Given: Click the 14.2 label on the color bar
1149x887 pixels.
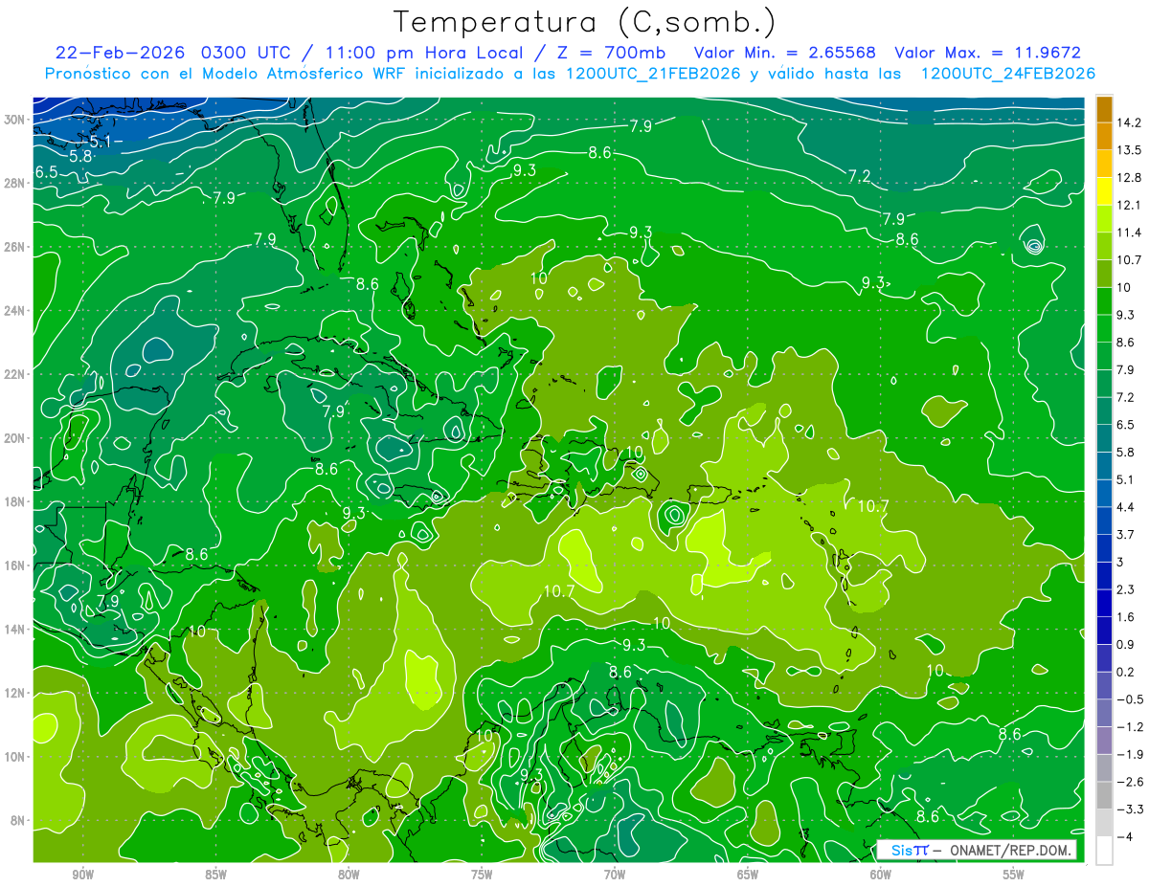Looking at the screenshot, I should click(1129, 122).
